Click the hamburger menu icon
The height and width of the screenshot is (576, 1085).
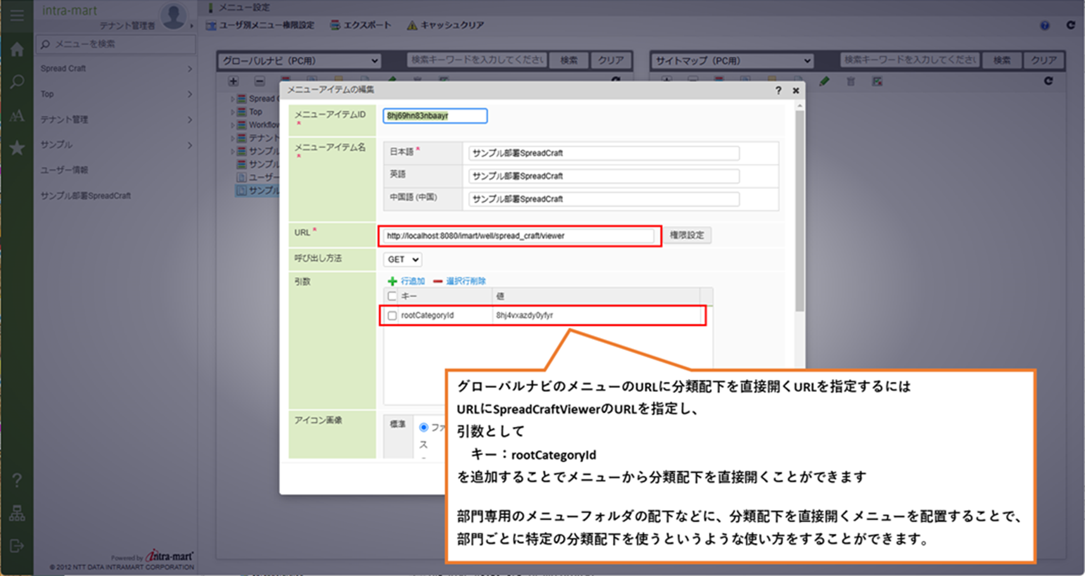(x=17, y=15)
